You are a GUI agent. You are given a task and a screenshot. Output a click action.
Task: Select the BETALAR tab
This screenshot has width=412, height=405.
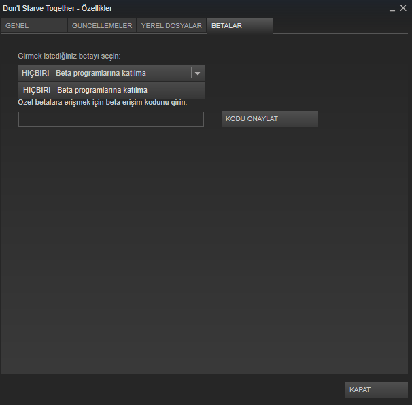pos(240,25)
